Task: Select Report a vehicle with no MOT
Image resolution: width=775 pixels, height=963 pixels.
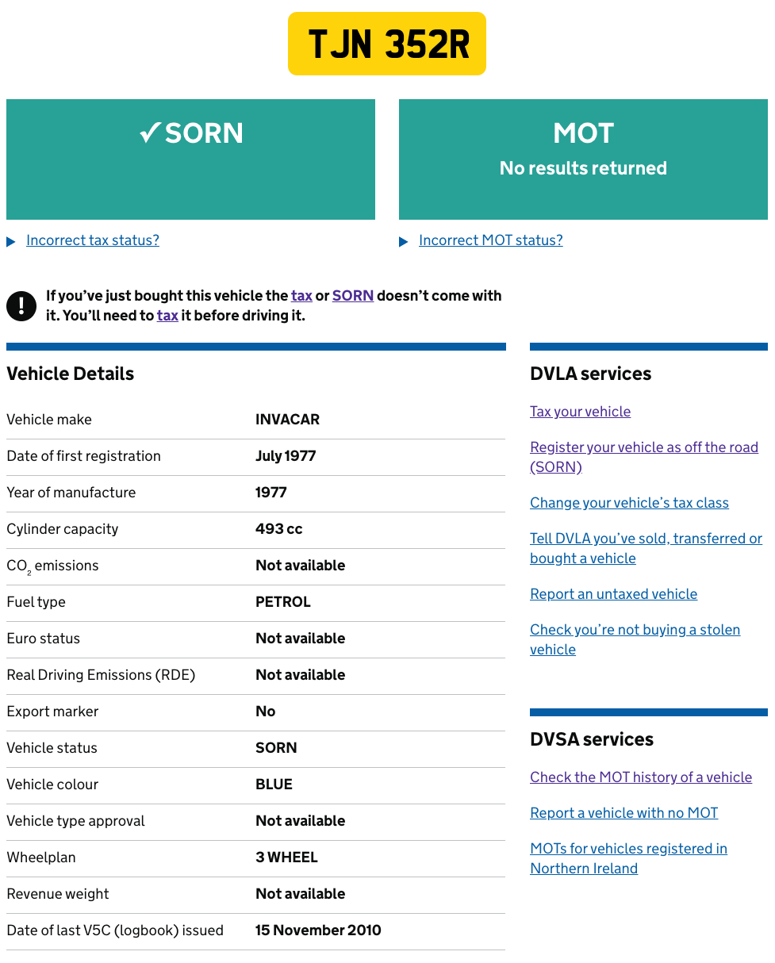Action: 624,813
